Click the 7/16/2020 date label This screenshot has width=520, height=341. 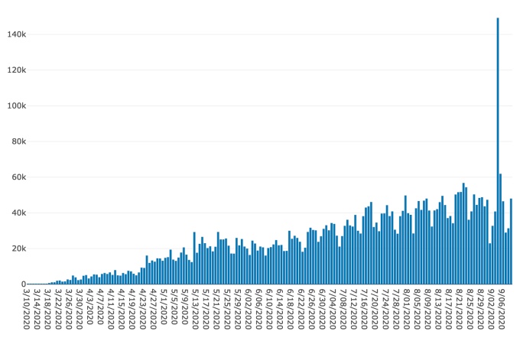pyautogui.click(x=364, y=309)
